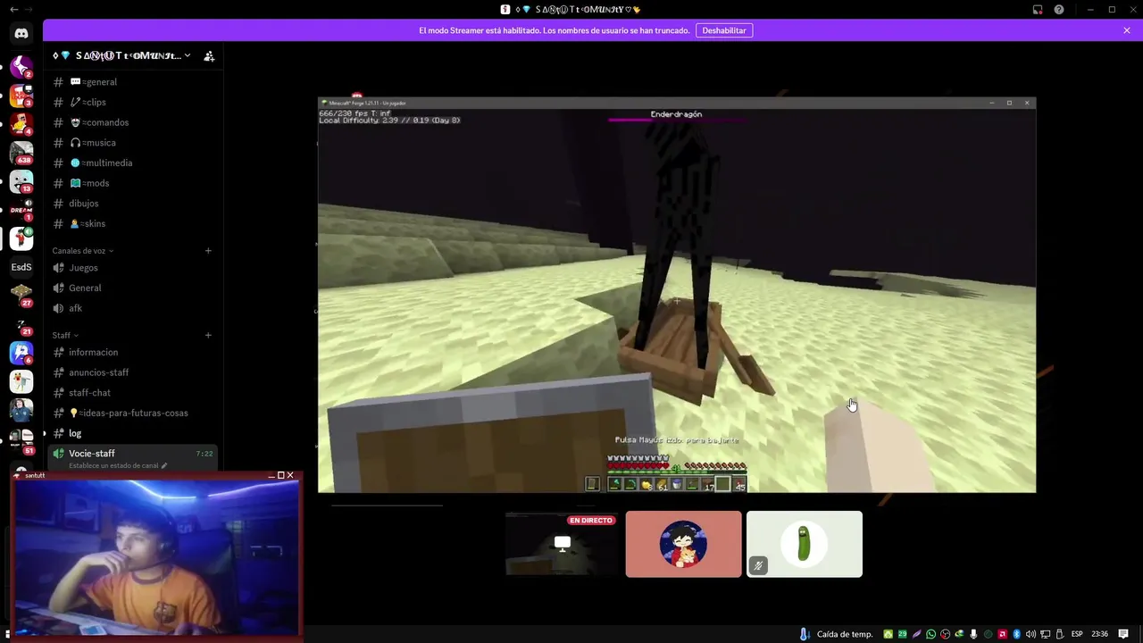The width and height of the screenshot is (1143, 643).
Task: Open the network tray icon
Action: coord(1045,634)
